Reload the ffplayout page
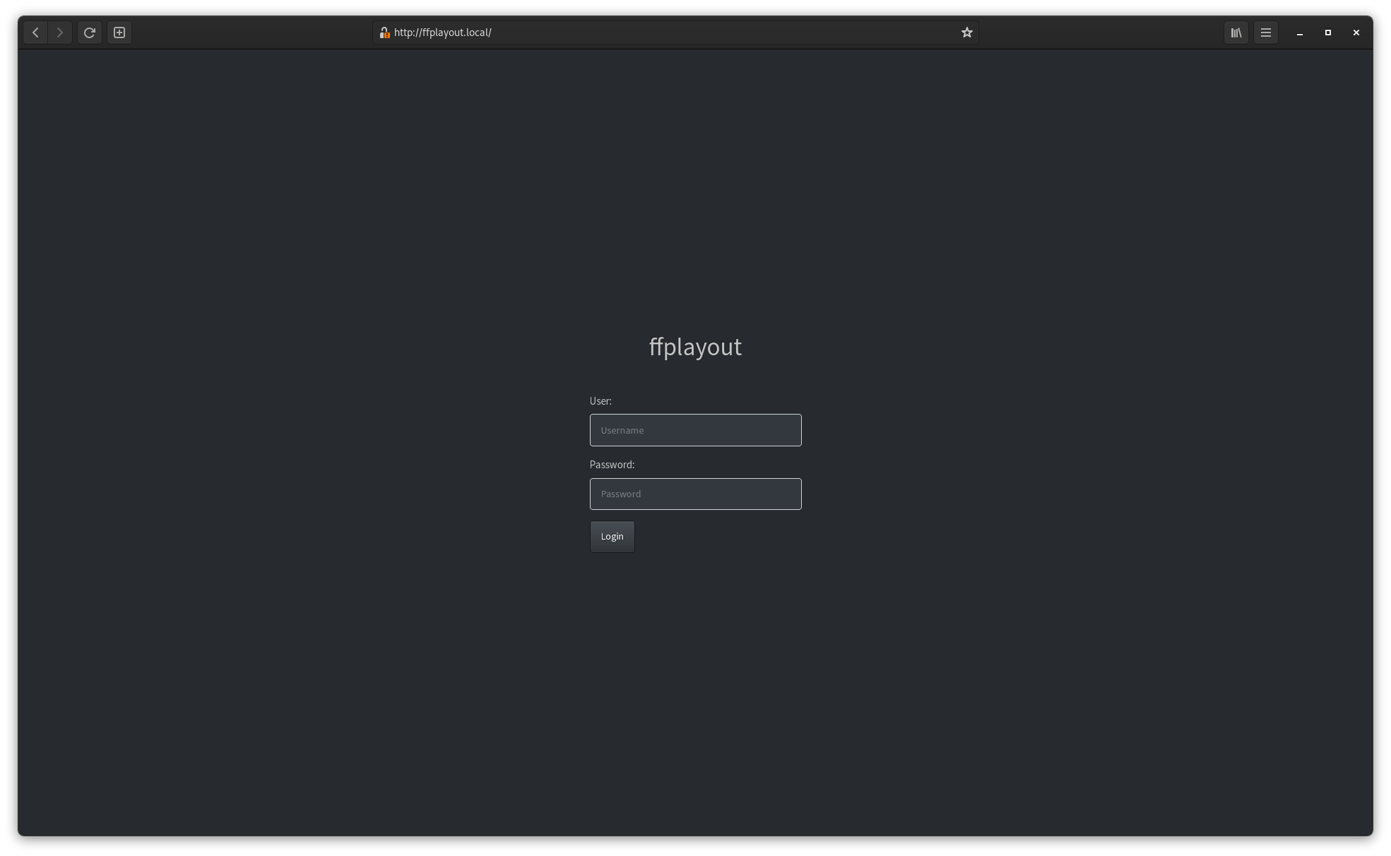1391x856 pixels. [90, 32]
